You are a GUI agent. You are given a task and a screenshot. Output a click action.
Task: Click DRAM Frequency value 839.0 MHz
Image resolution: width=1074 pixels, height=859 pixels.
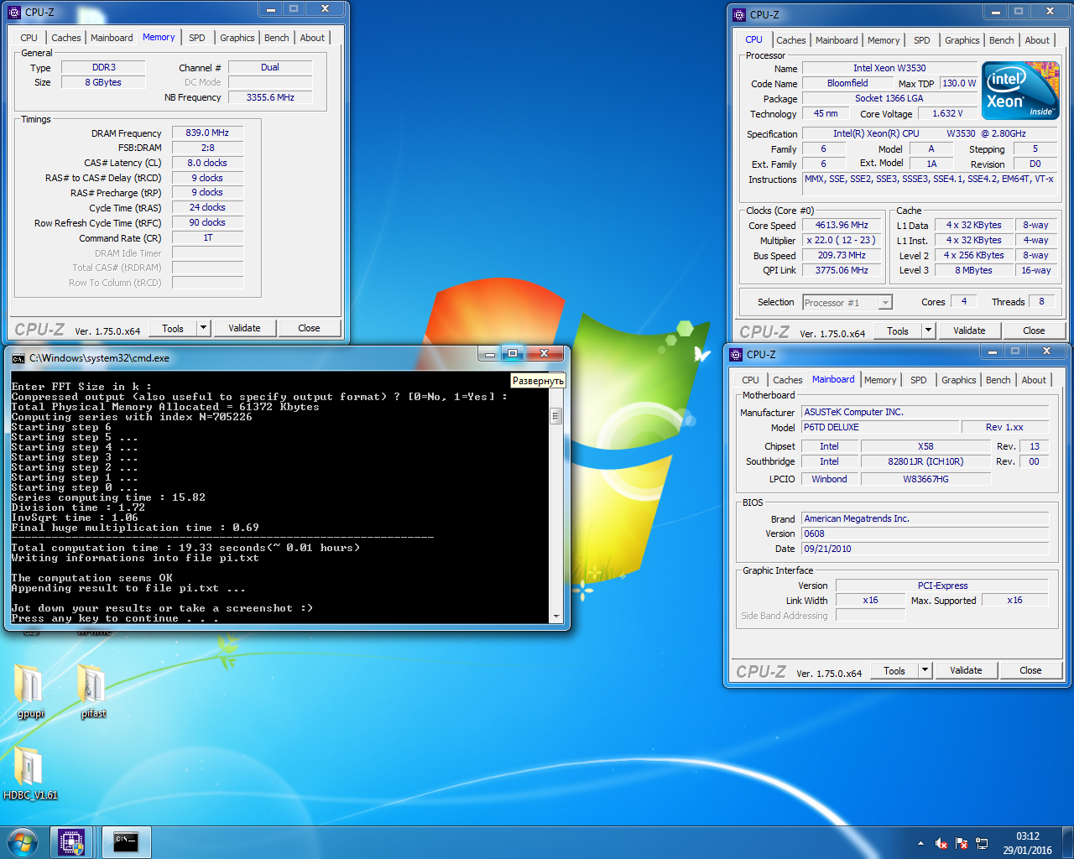tap(208, 133)
